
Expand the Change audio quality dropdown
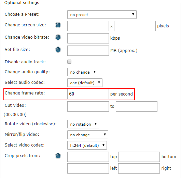(83, 72)
